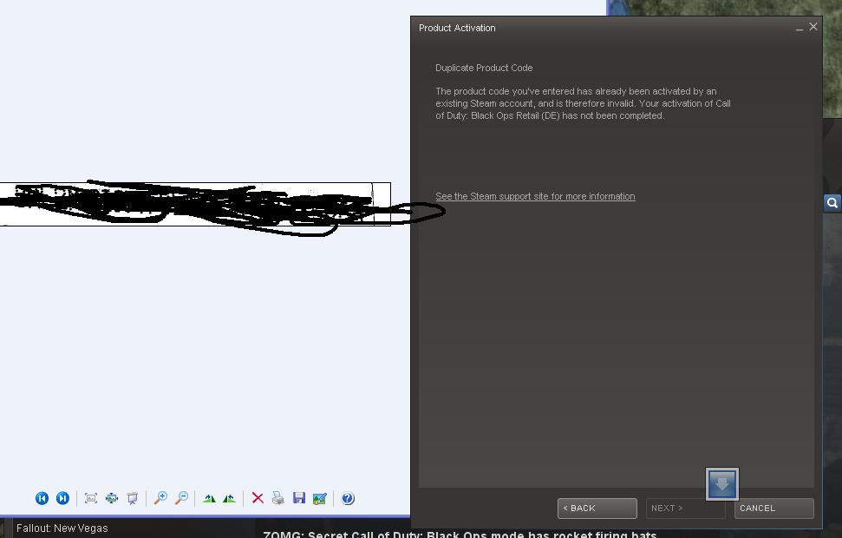Rotate the image clockwise

[x=209, y=498]
